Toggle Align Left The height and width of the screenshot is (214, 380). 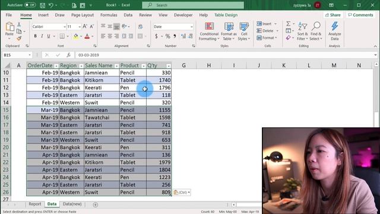(x=103, y=36)
